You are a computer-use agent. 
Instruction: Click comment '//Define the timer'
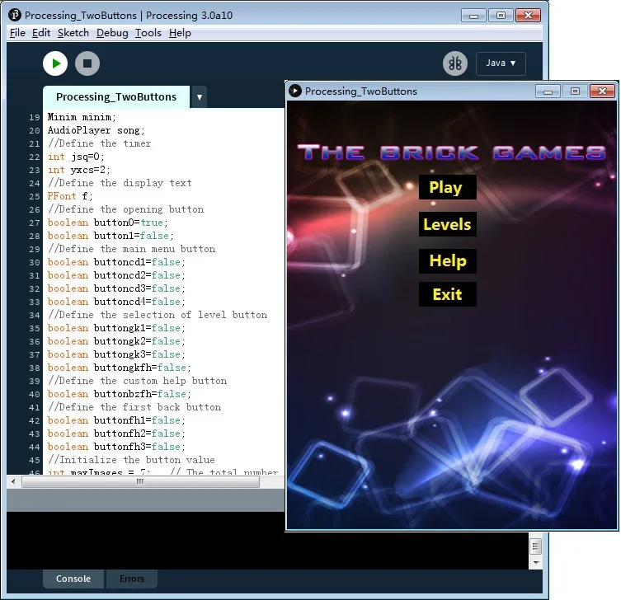(99, 143)
